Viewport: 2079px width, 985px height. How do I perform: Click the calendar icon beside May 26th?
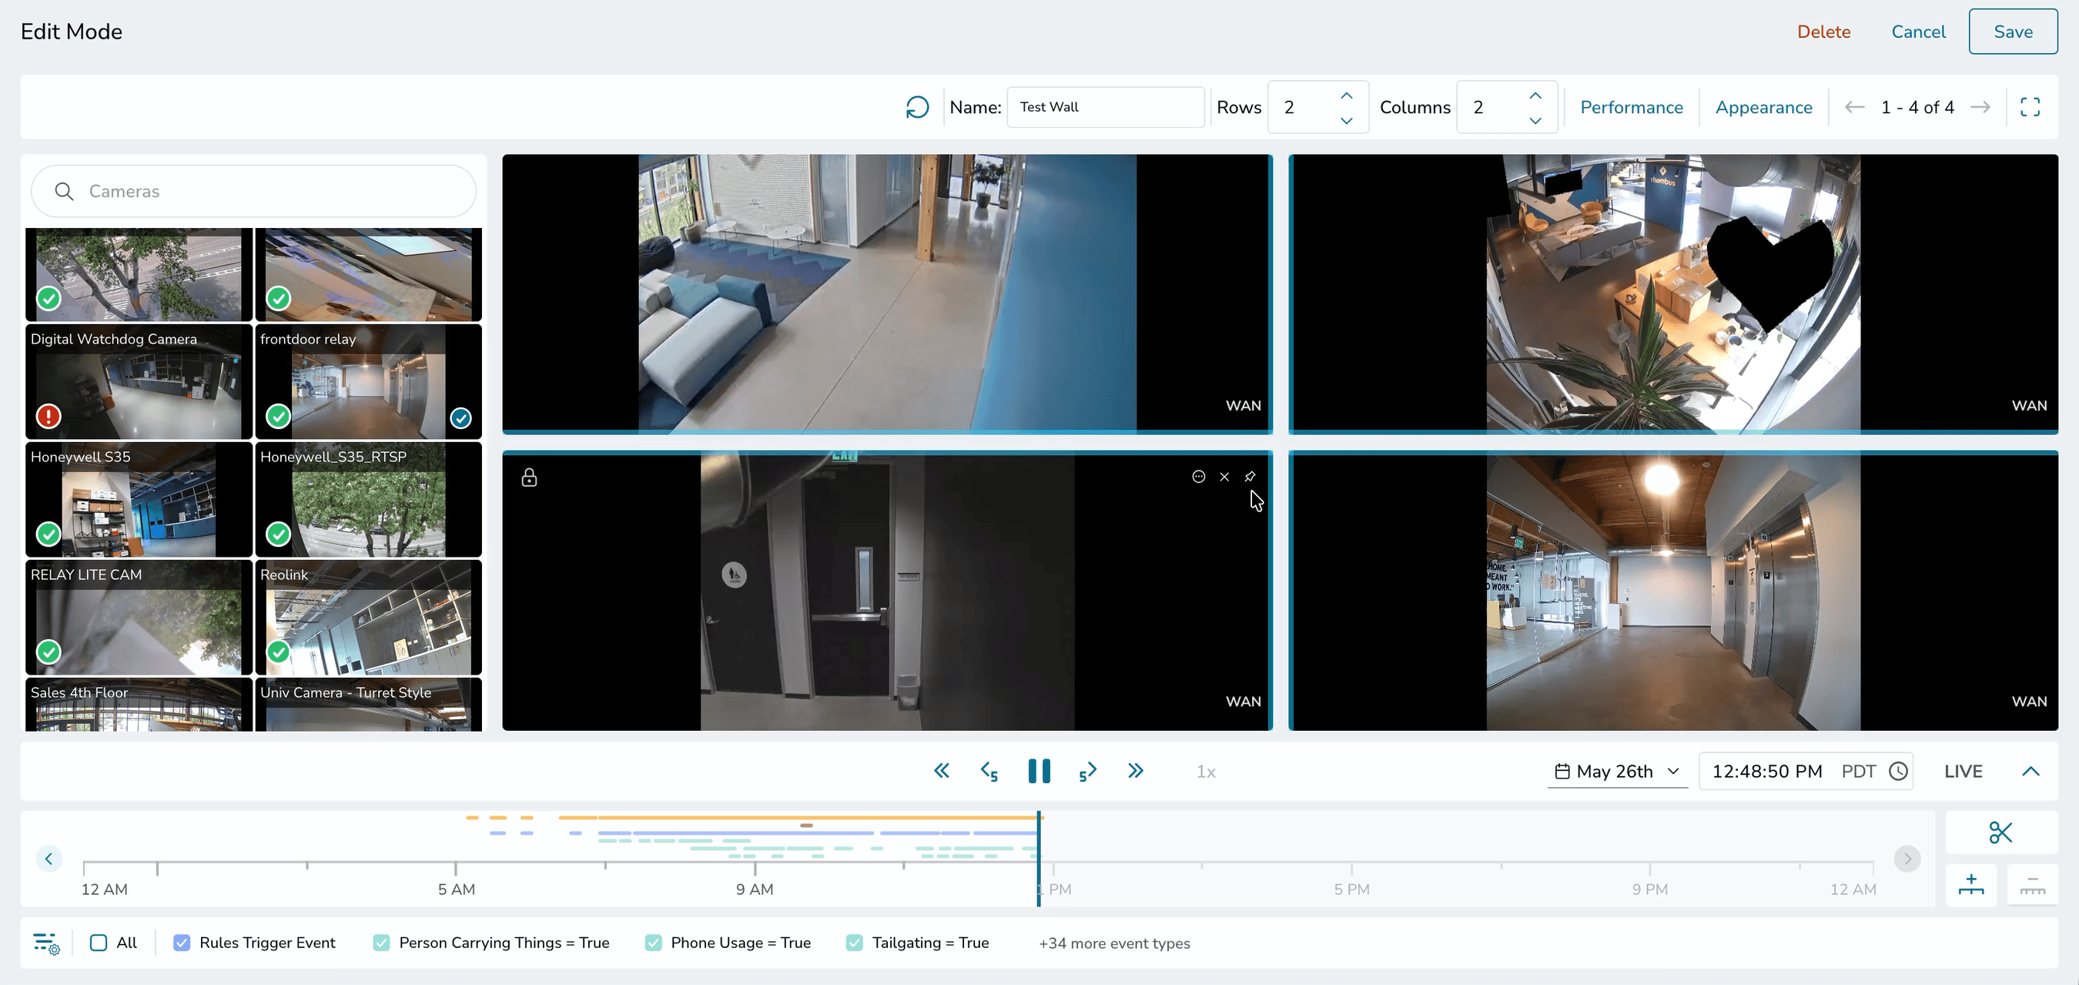pyautogui.click(x=1562, y=771)
